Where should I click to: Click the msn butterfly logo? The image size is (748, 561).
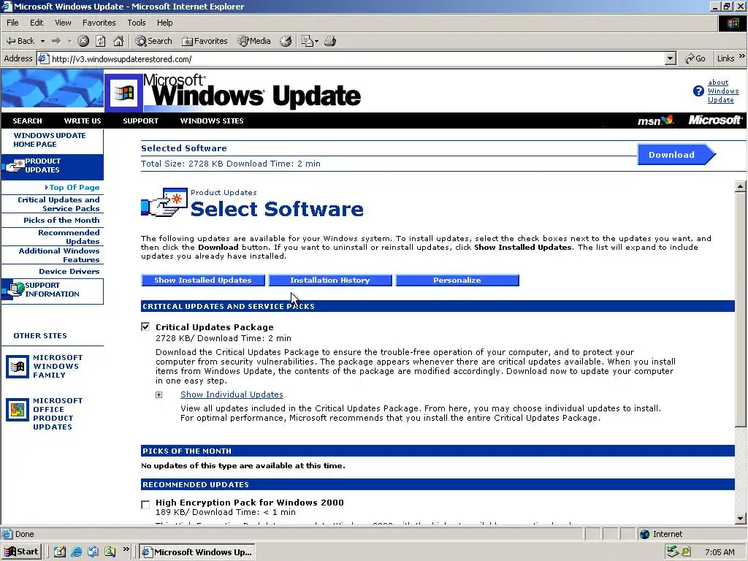coord(656,121)
